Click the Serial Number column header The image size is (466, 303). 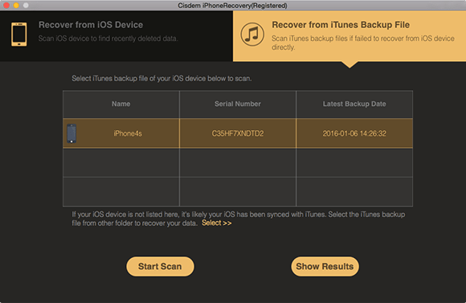click(238, 104)
